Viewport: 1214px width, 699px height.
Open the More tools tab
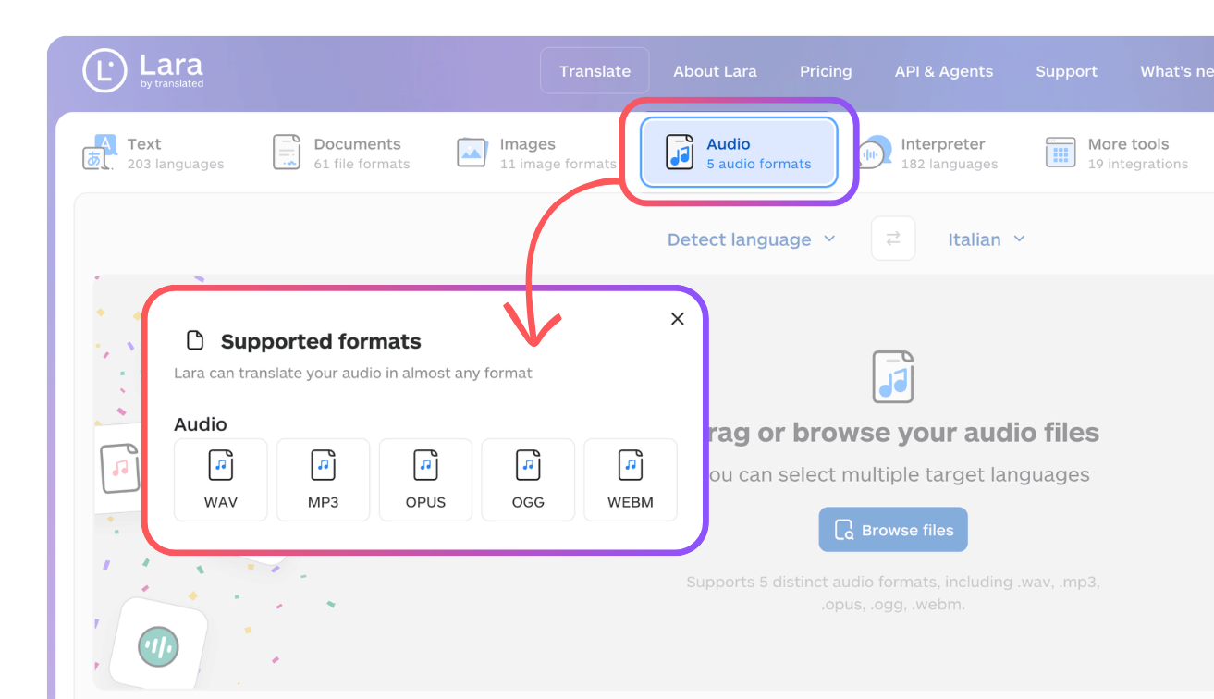pos(1117,153)
